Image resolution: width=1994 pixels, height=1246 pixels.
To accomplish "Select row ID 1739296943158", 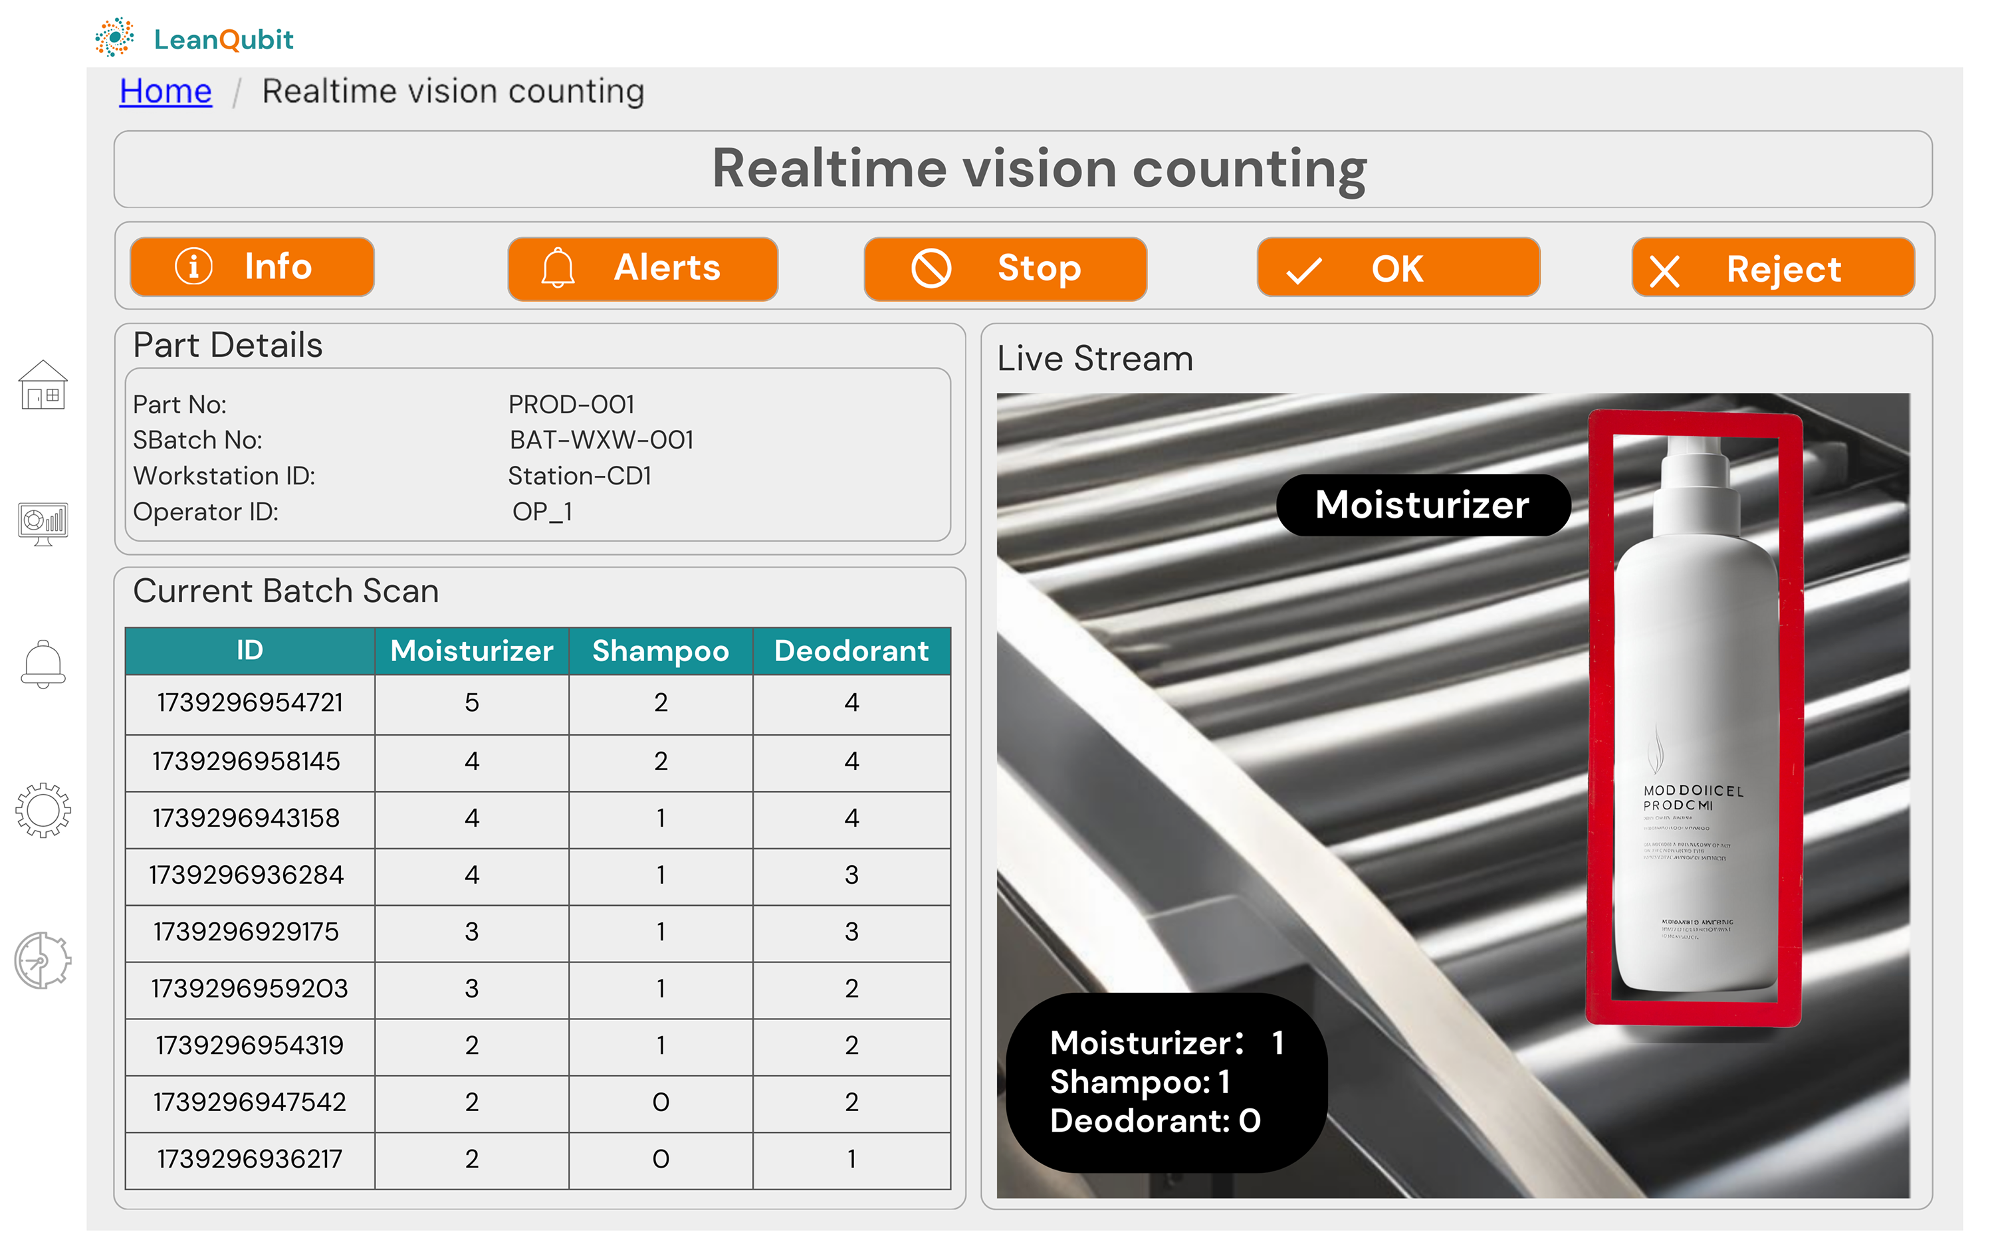I will pos(247,818).
